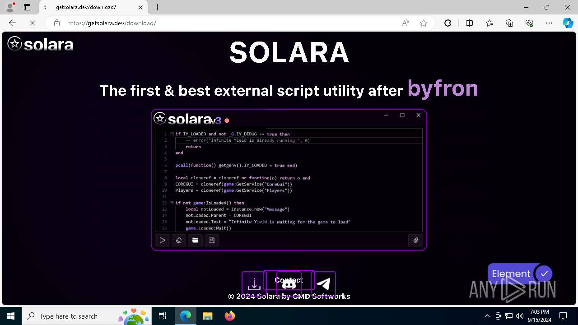Stop loading the page
The image size is (578, 325).
click(x=33, y=23)
